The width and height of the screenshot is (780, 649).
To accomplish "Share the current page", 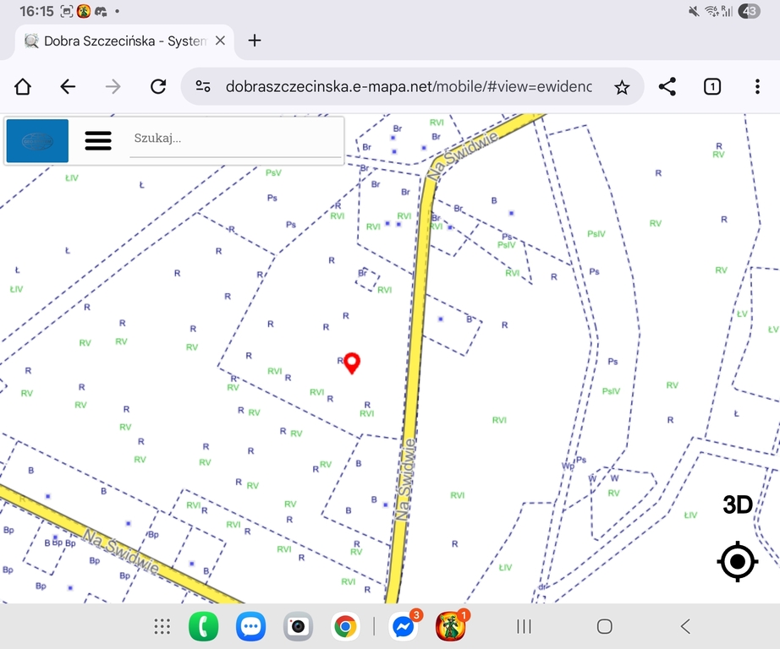I will (667, 86).
